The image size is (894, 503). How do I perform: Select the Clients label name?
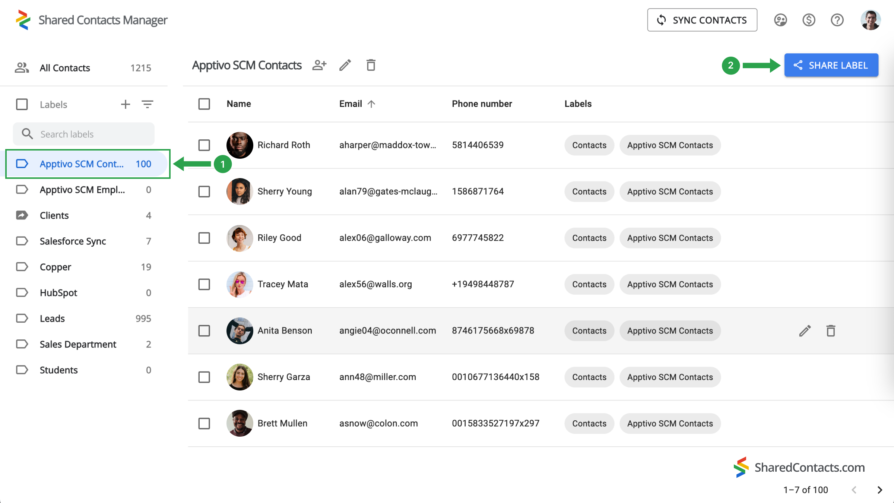54,215
